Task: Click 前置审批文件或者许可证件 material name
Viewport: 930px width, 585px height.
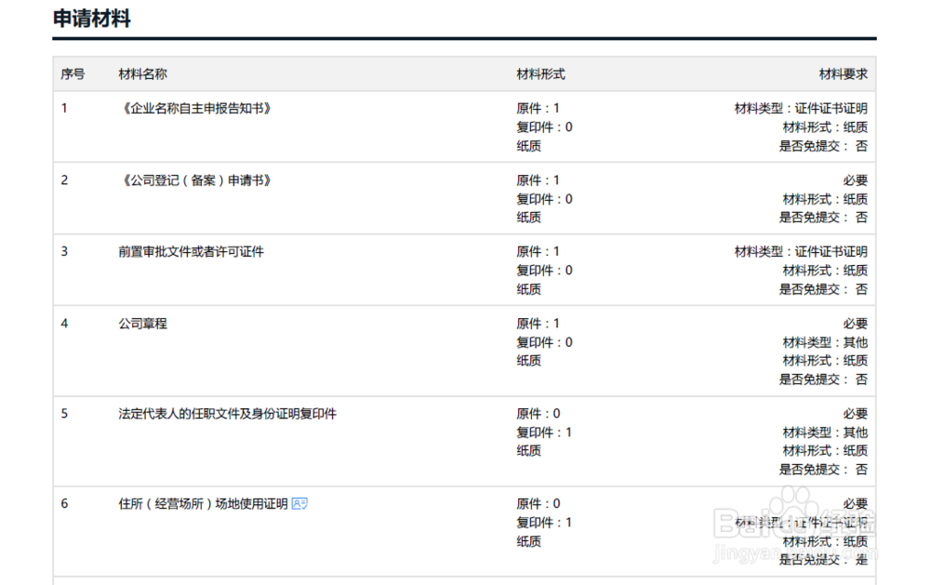Action: [x=191, y=251]
